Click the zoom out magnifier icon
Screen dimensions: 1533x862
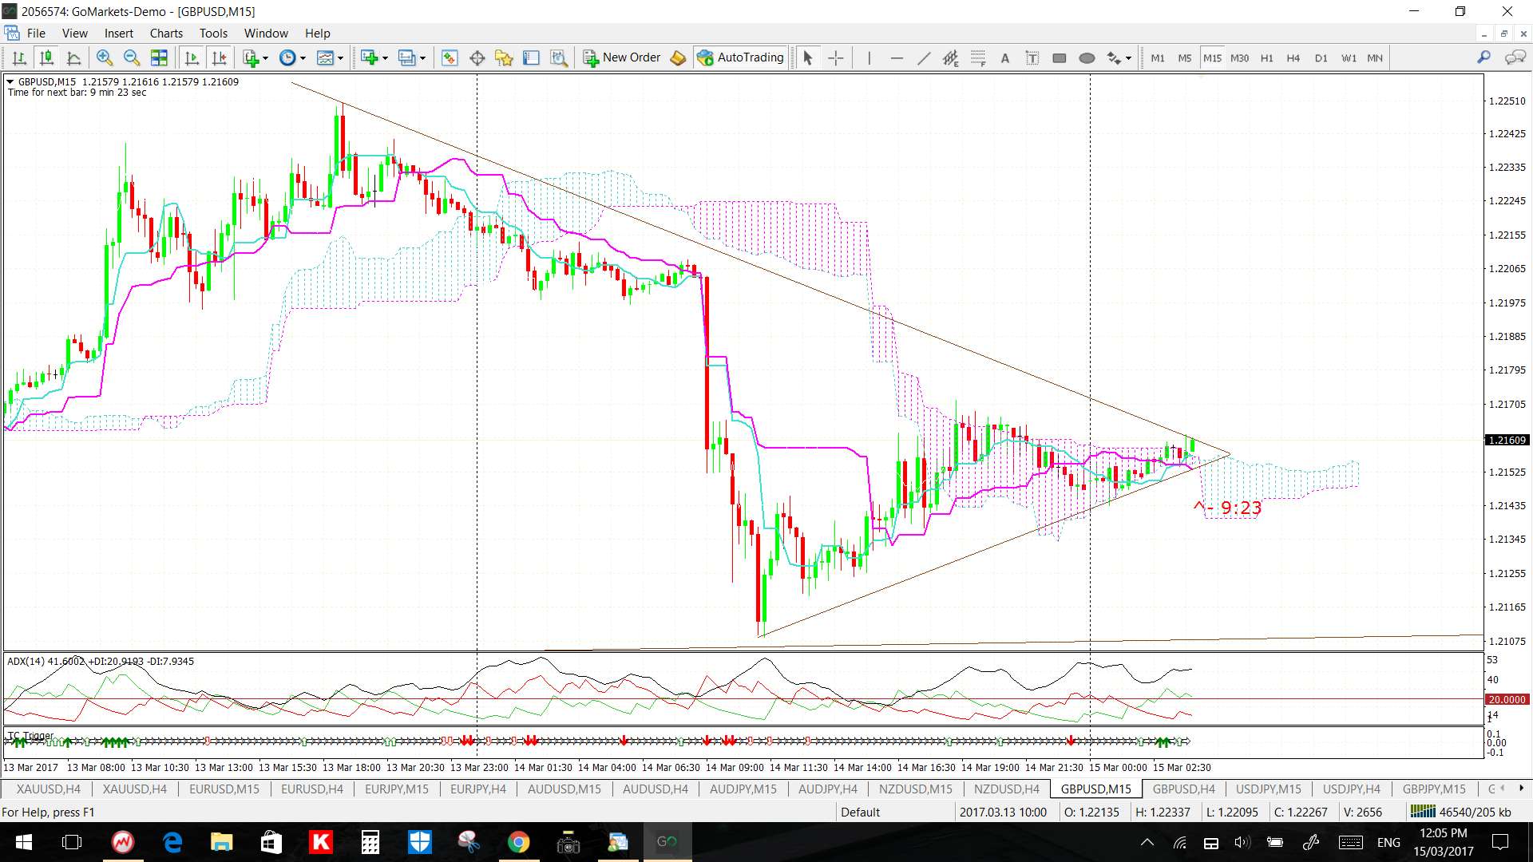coord(132,57)
